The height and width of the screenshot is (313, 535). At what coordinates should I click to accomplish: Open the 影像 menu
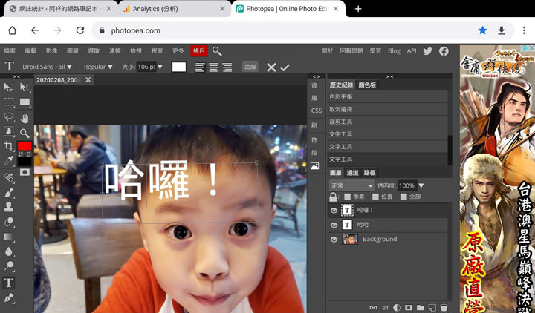[x=51, y=50]
